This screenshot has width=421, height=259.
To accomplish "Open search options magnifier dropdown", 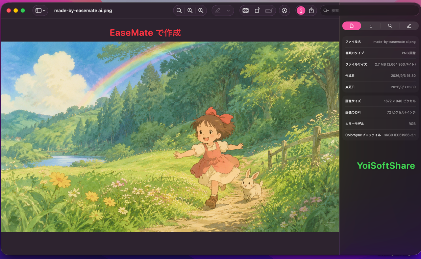I will [x=326, y=11].
